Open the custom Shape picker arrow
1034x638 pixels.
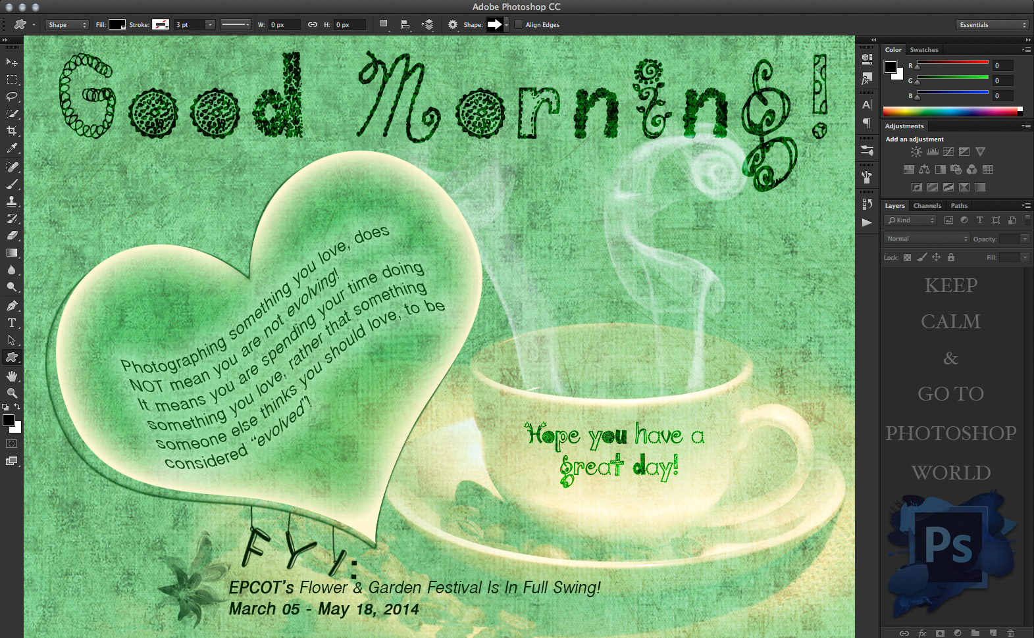pyautogui.click(x=506, y=24)
